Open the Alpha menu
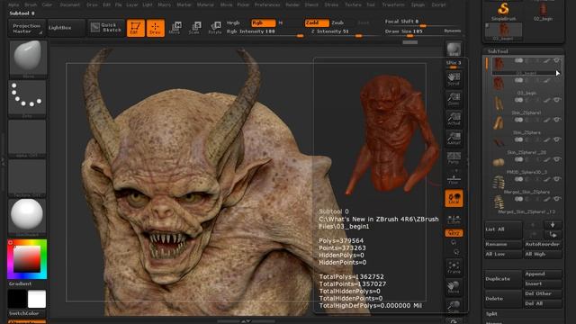Image resolution: width=576 pixels, height=324 pixels. point(13,4)
